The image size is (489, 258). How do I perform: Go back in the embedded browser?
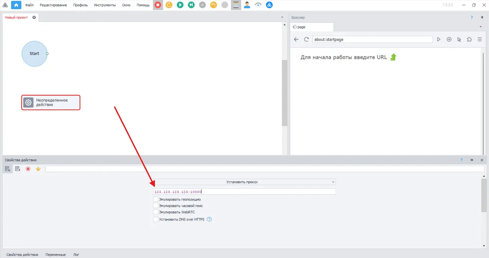pyautogui.click(x=297, y=39)
